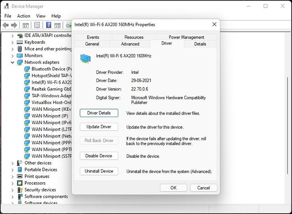This screenshot has height=214, width=292.
Task: Select the VirtualBox Host-Only adapter
Action: click(49, 102)
